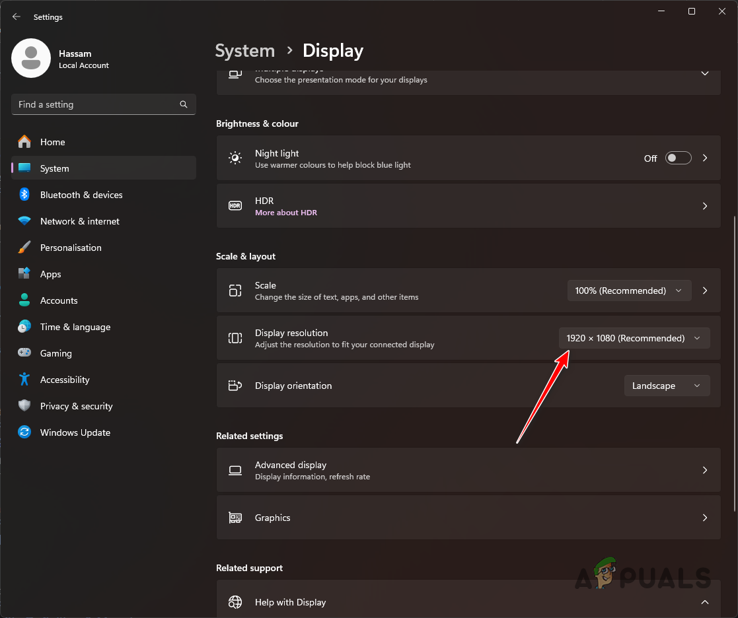This screenshot has height=618, width=738.
Task: Go to Home from the sidebar
Action: [x=53, y=142]
